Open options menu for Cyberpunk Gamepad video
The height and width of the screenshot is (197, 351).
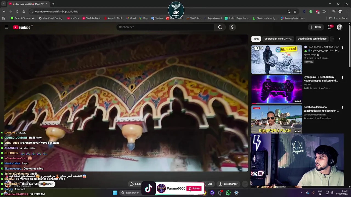tap(342, 77)
